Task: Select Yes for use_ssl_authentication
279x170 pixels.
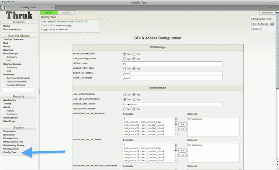Action: tap(134, 99)
